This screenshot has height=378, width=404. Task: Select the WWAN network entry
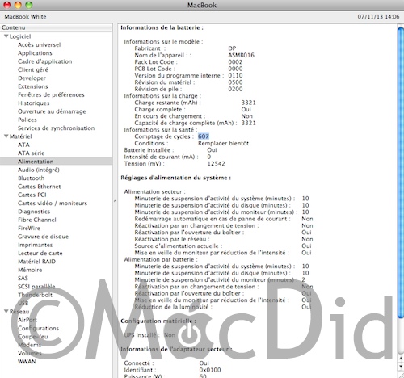tap(27, 361)
